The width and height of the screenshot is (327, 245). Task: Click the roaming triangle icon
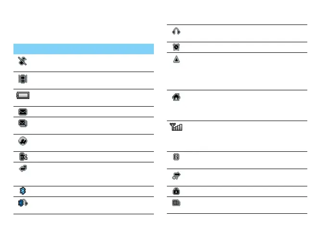pos(176,60)
